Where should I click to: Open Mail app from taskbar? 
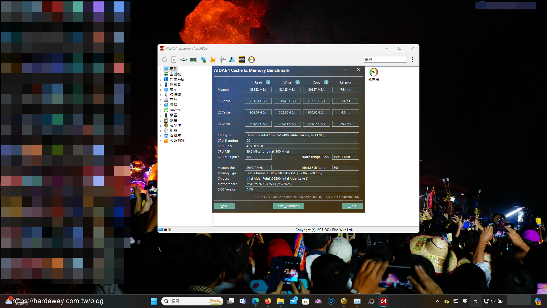pos(293,301)
